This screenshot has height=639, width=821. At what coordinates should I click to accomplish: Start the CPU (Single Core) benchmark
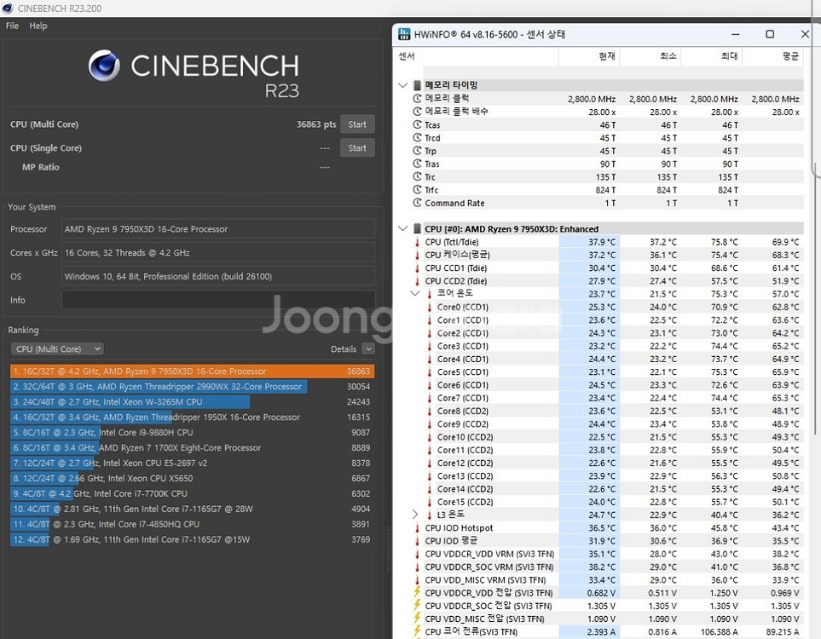357,148
